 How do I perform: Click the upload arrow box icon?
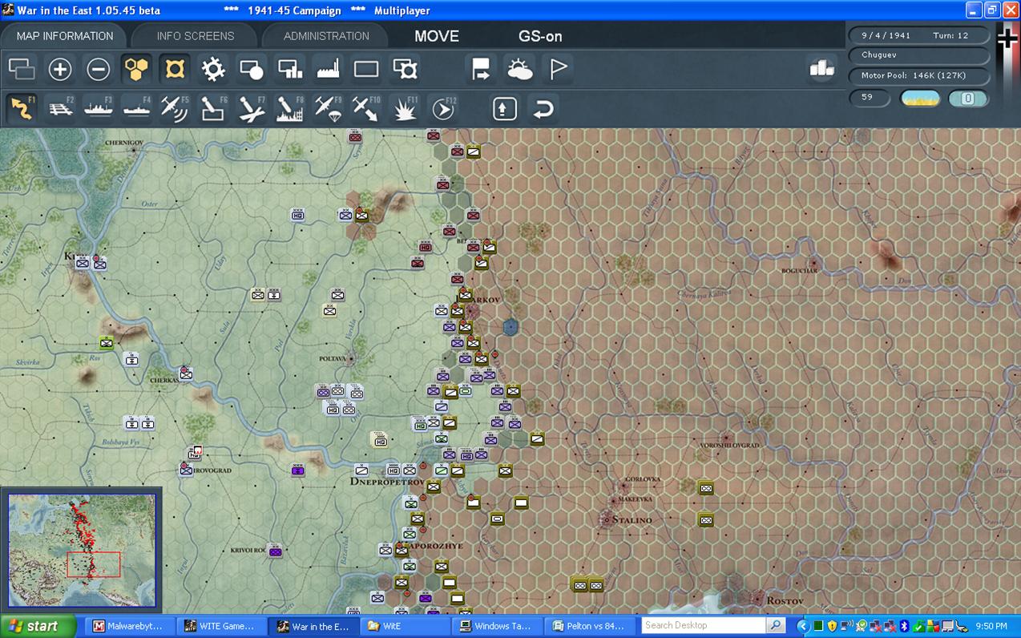point(504,108)
